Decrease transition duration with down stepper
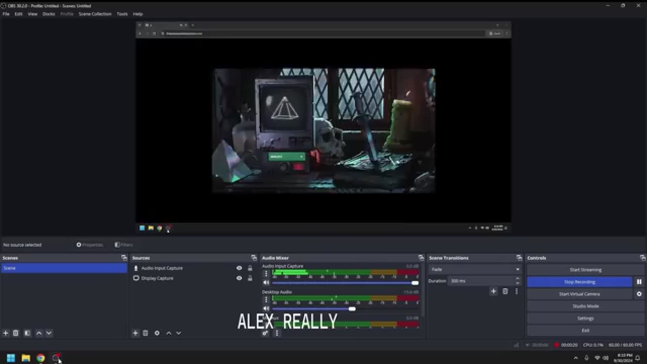This screenshot has height=364, width=647. (518, 283)
